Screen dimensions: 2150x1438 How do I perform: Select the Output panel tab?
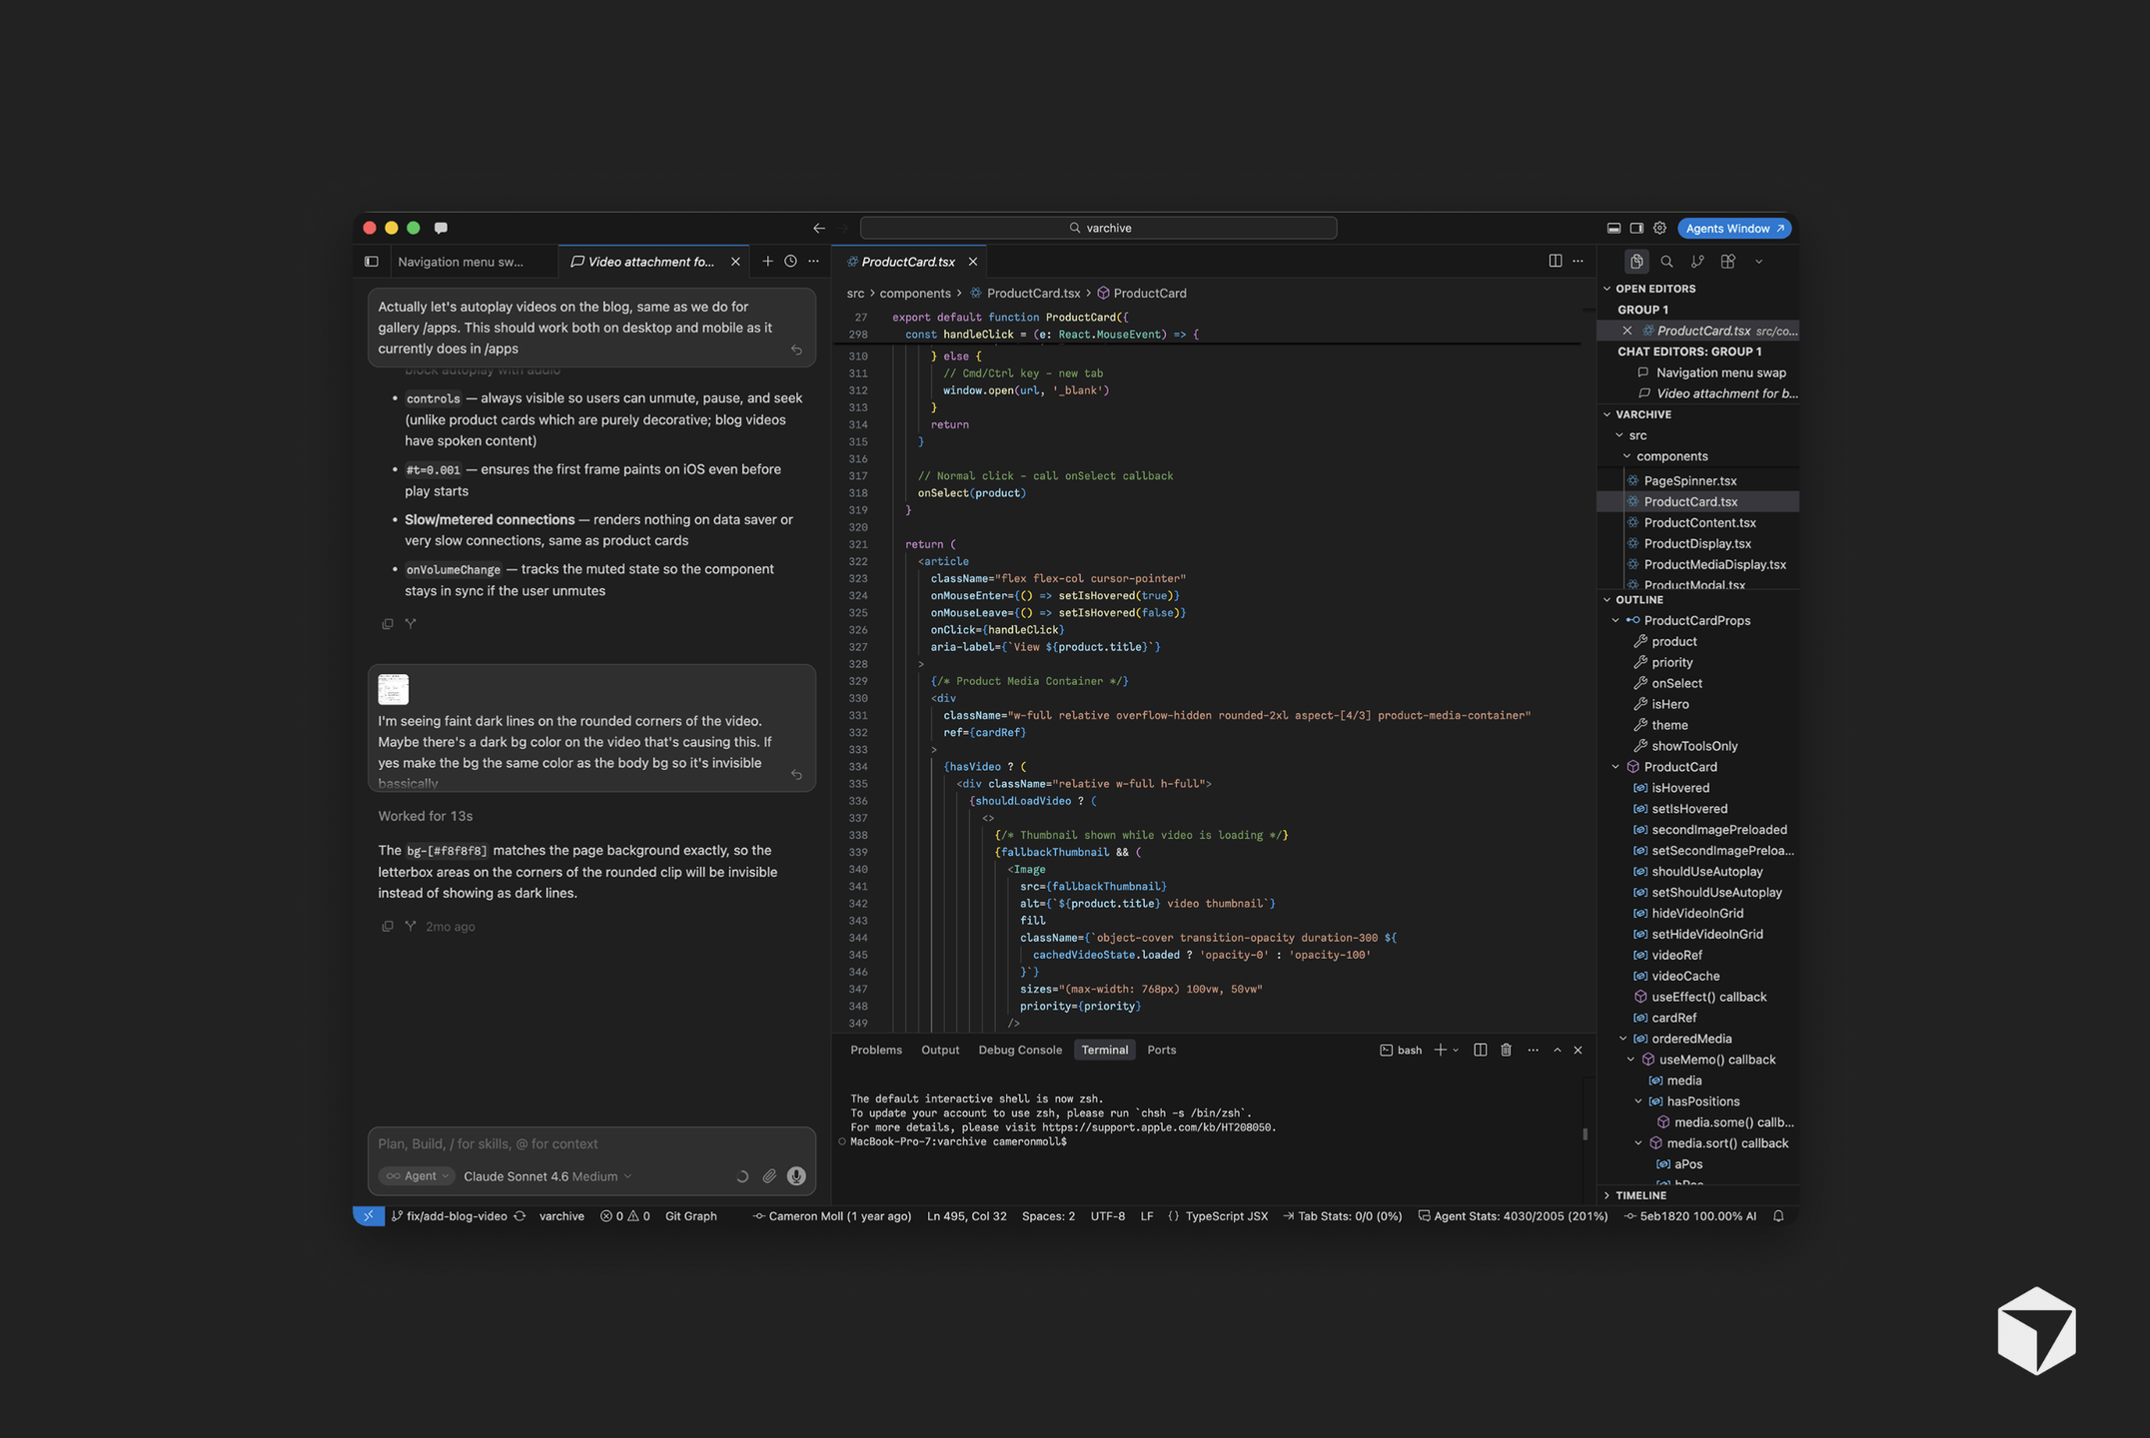pos(940,1050)
